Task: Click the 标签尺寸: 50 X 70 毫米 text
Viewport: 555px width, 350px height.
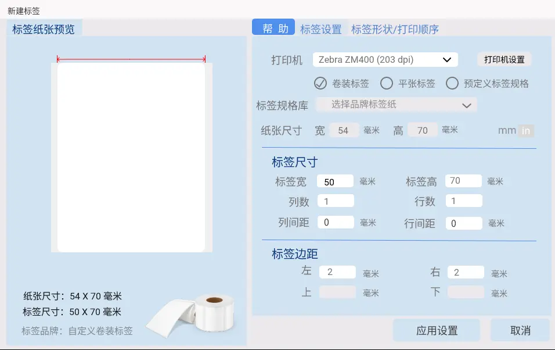Action: point(72,312)
